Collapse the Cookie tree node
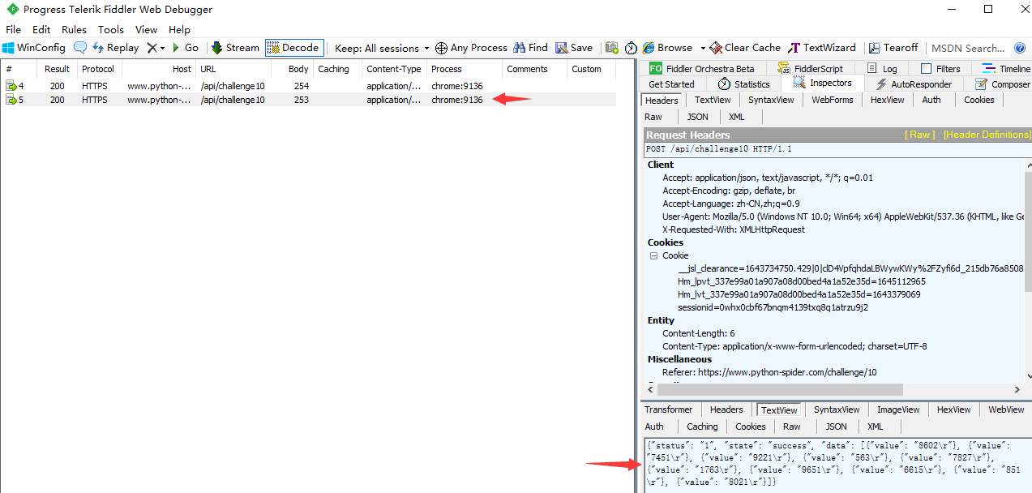Image resolution: width=1032 pixels, height=493 pixels. pyautogui.click(x=653, y=255)
